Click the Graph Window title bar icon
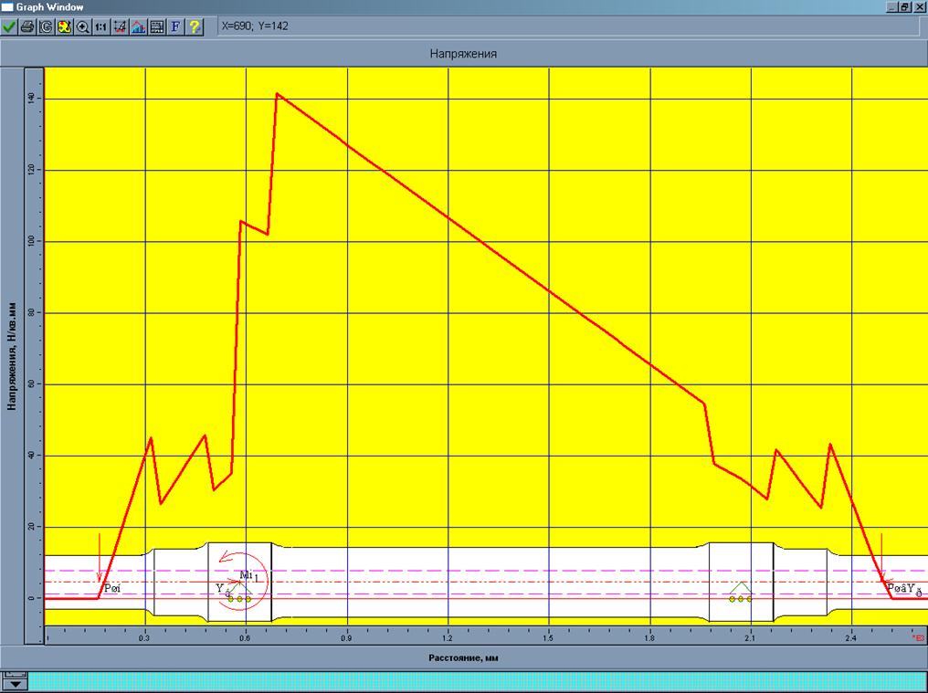 point(7,7)
